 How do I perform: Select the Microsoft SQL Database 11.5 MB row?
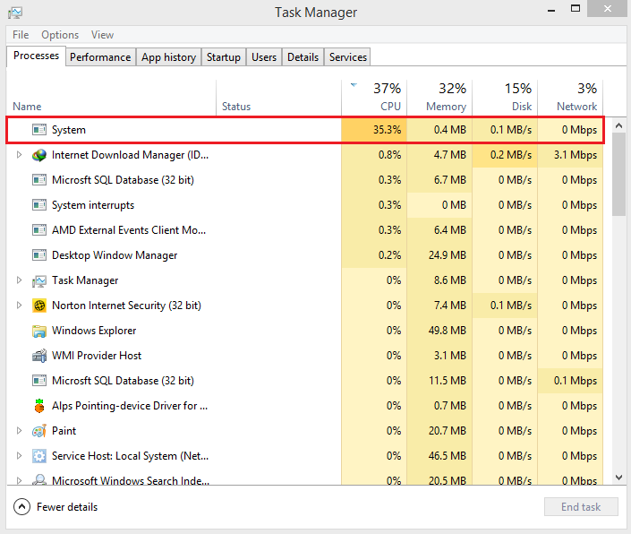(x=304, y=381)
